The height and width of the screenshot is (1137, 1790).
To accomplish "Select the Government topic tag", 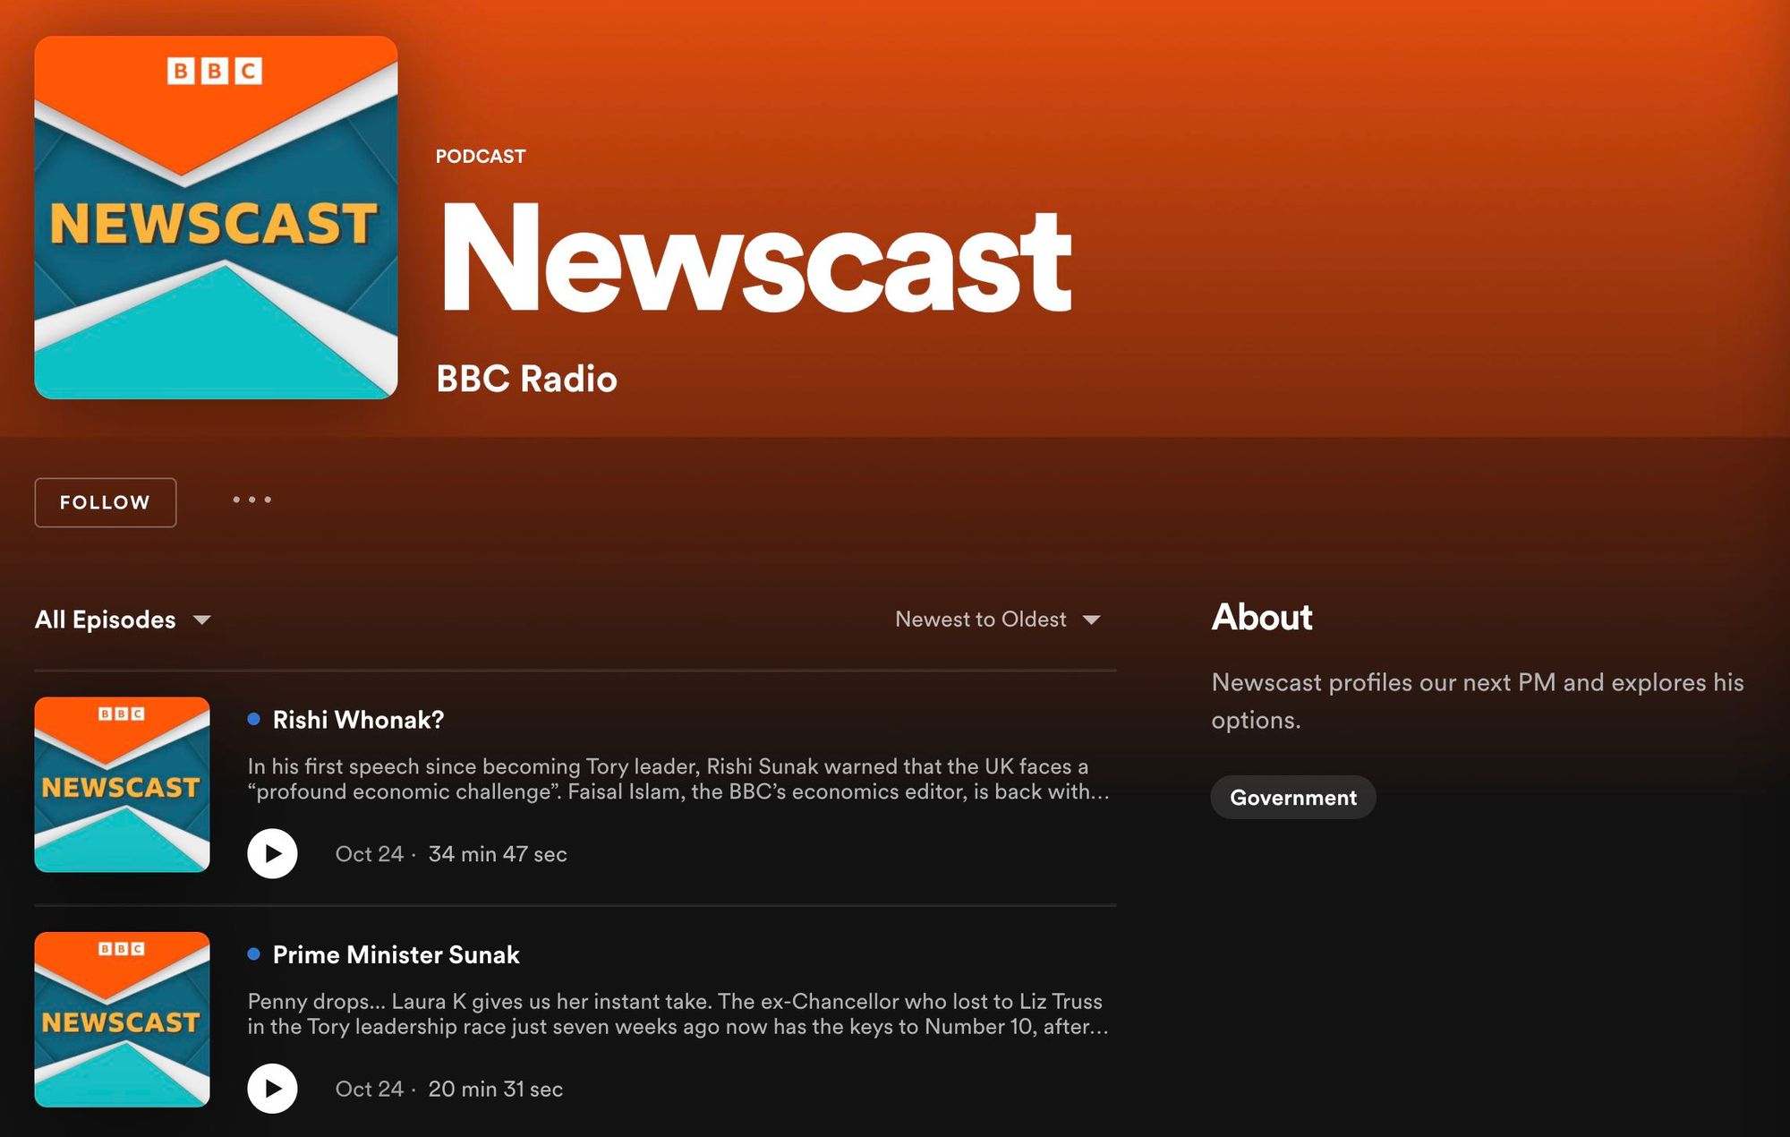I will [x=1292, y=797].
